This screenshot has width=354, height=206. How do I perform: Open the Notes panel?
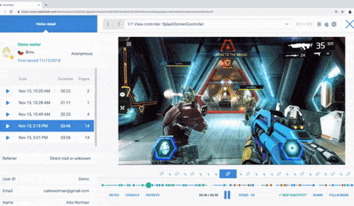[114, 195]
